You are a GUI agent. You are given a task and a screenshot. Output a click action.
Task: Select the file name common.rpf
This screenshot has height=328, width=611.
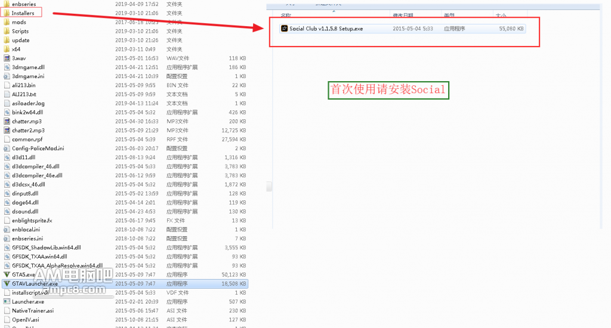pos(27,139)
